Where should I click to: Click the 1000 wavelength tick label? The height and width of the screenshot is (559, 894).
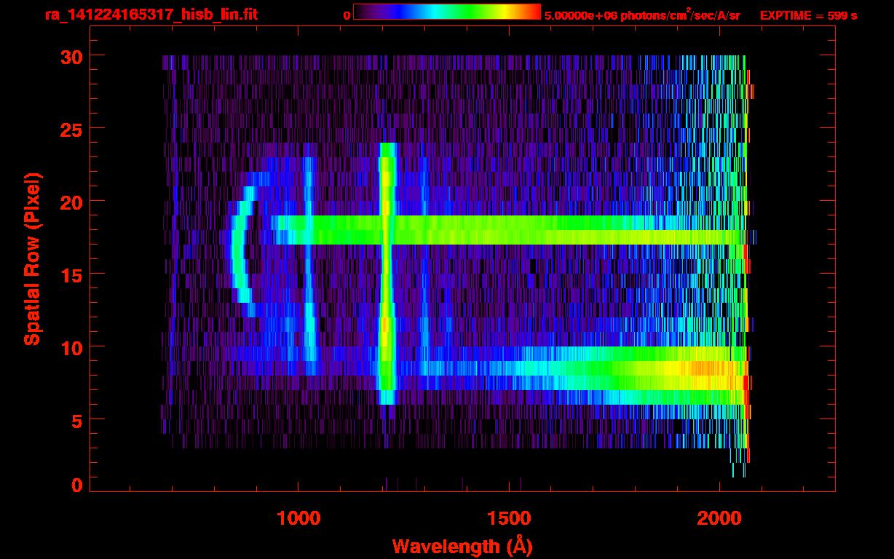click(298, 518)
